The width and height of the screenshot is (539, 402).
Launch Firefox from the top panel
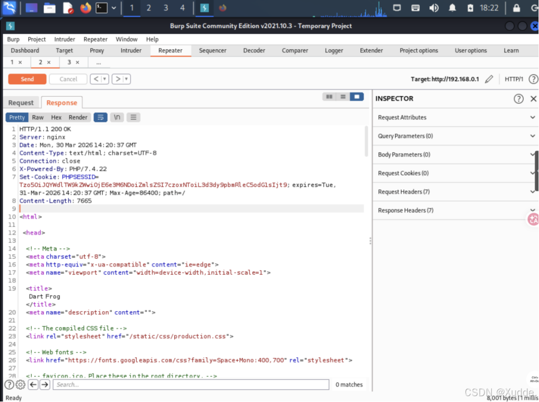tap(85, 8)
